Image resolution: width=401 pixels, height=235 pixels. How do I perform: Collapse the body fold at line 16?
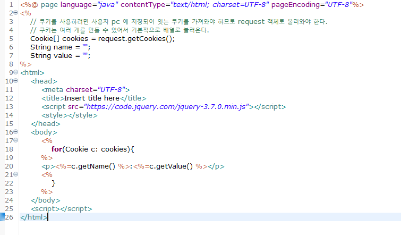15,131
